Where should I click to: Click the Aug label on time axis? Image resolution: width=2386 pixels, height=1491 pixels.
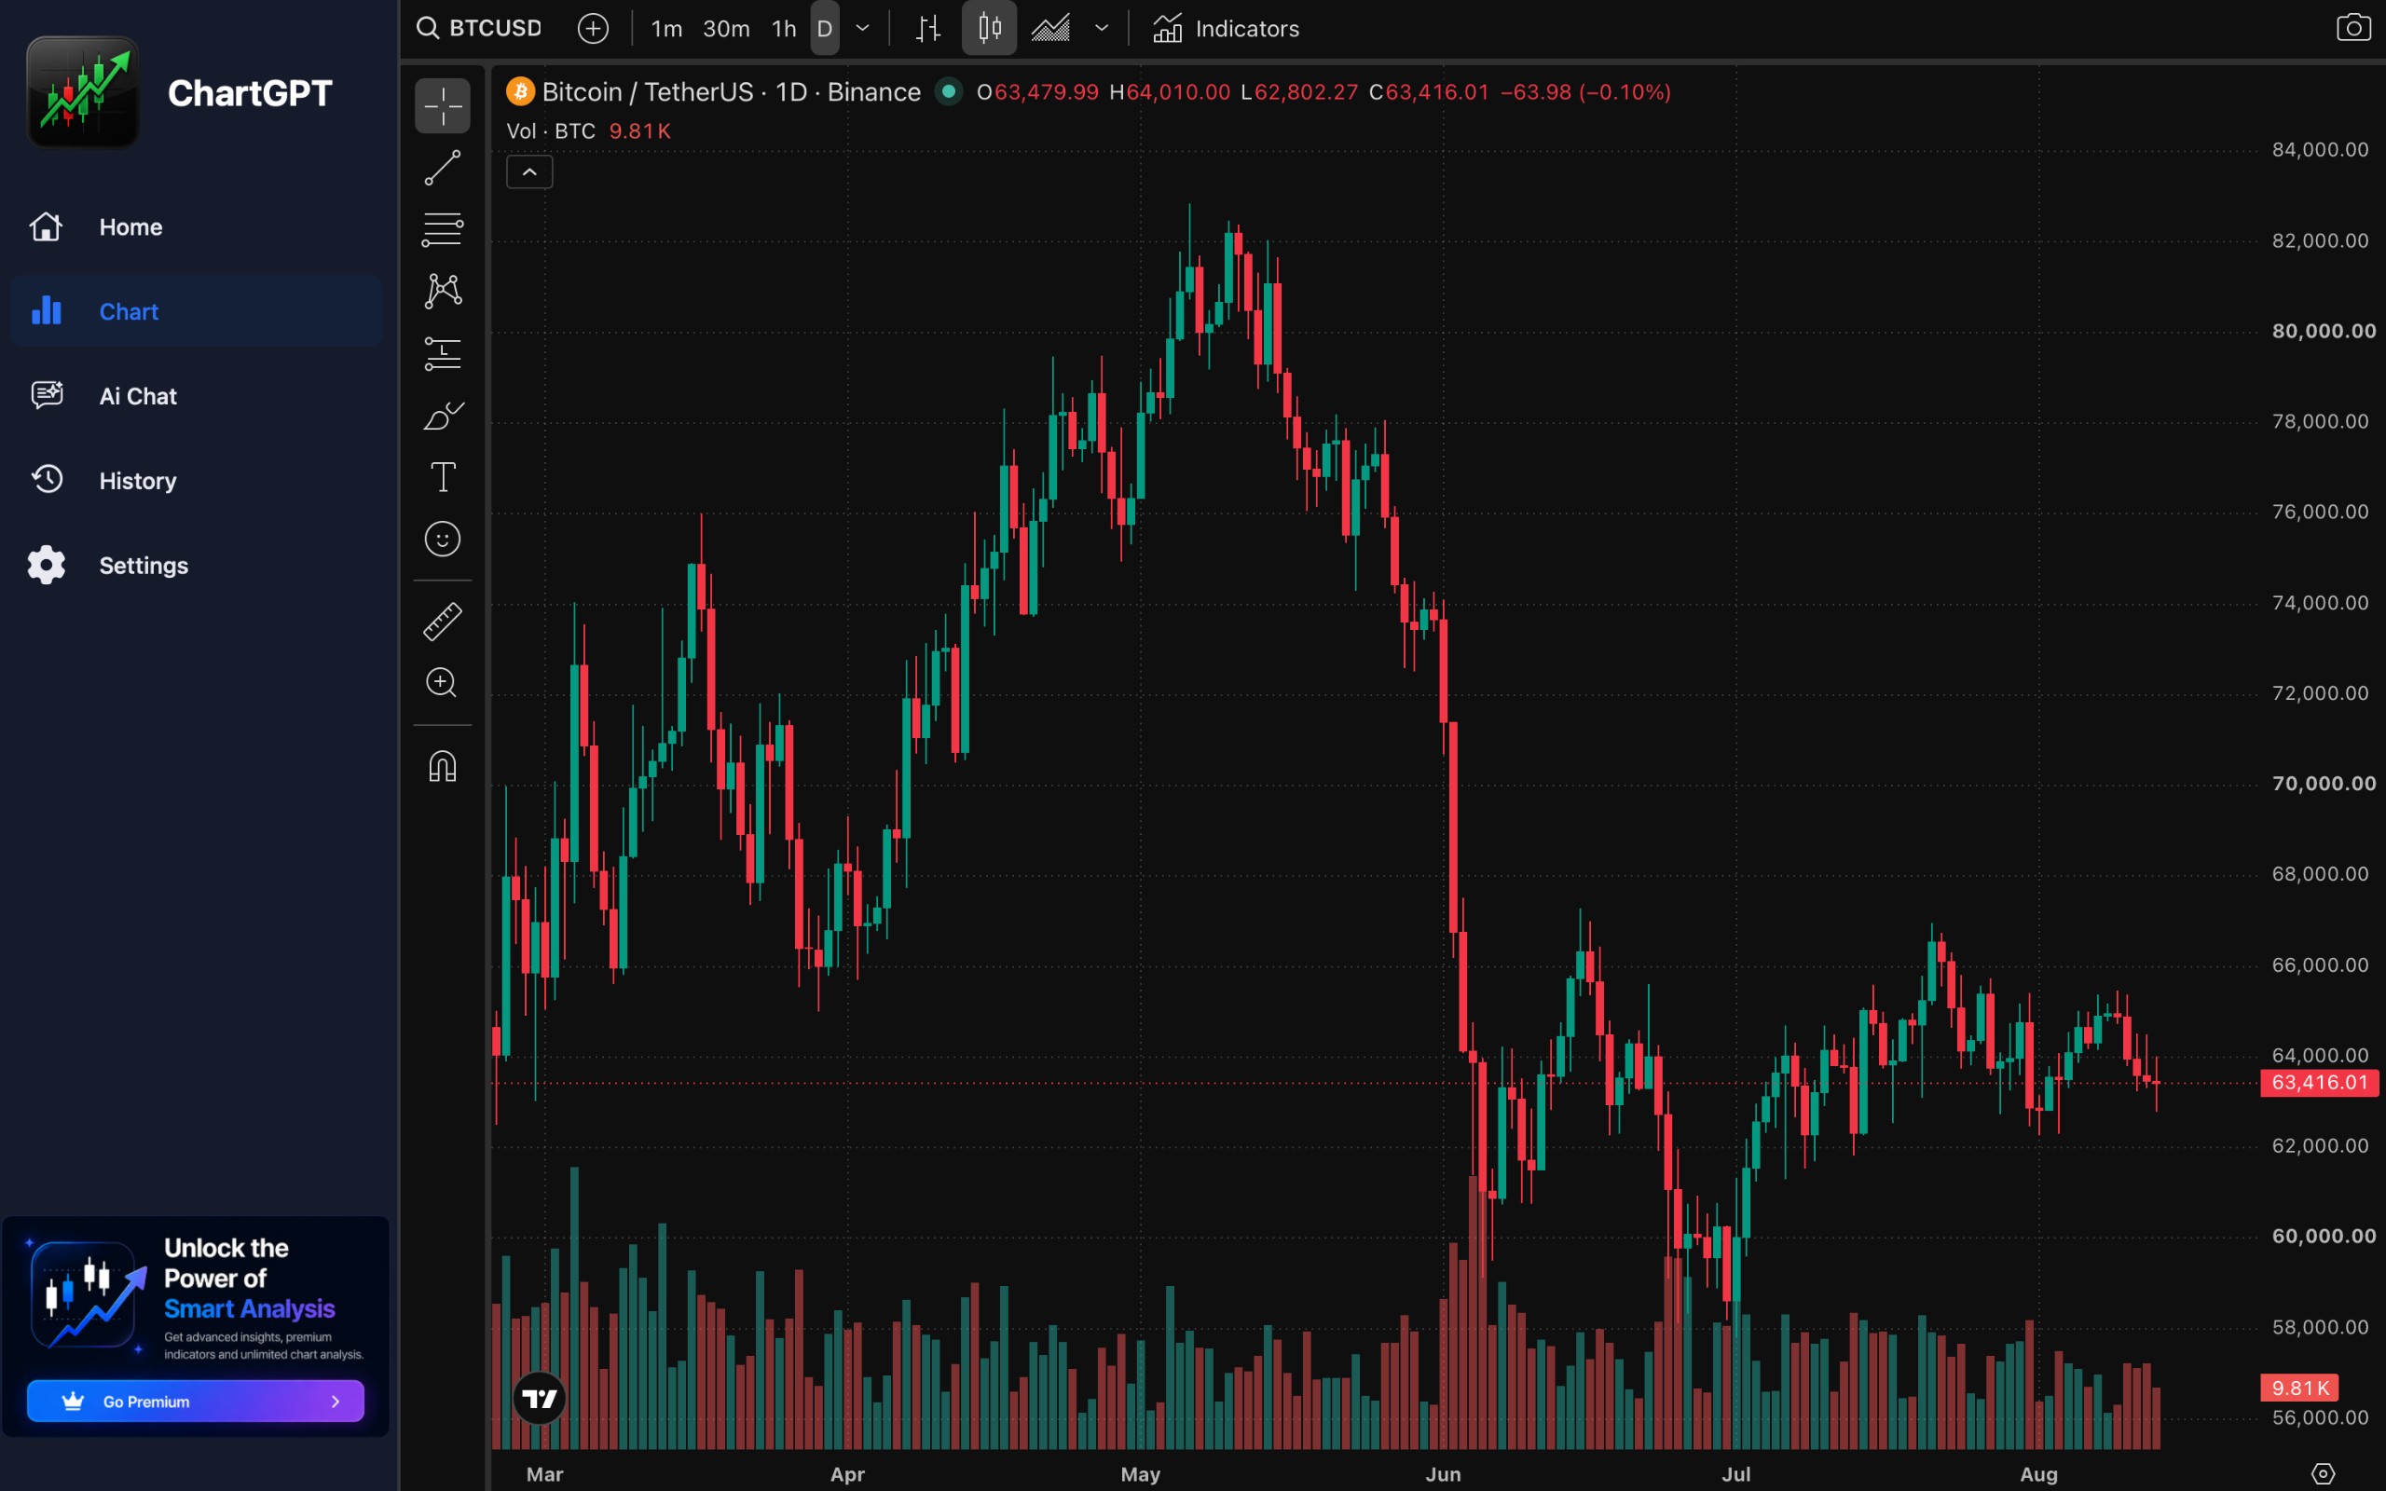(2039, 1474)
